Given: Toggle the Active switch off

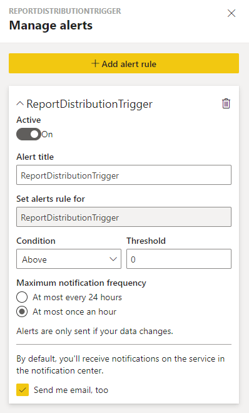Looking at the screenshot, I should 29,134.
